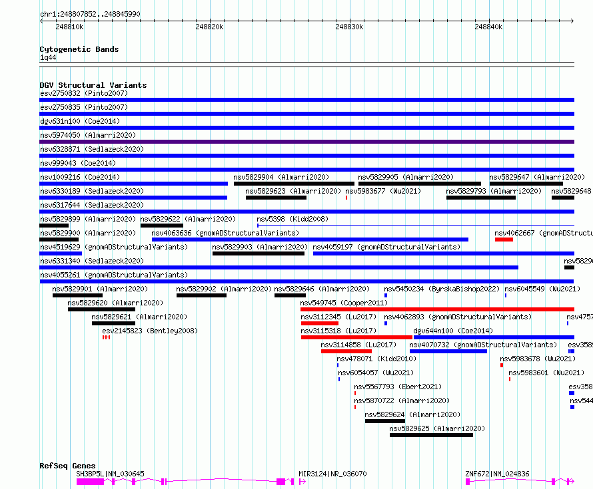Viewport: 593px width, 489px height.
Task: Open dgv631n100 (Coe2014) variant details
Action: pyautogui.click(x=306, y=128)
